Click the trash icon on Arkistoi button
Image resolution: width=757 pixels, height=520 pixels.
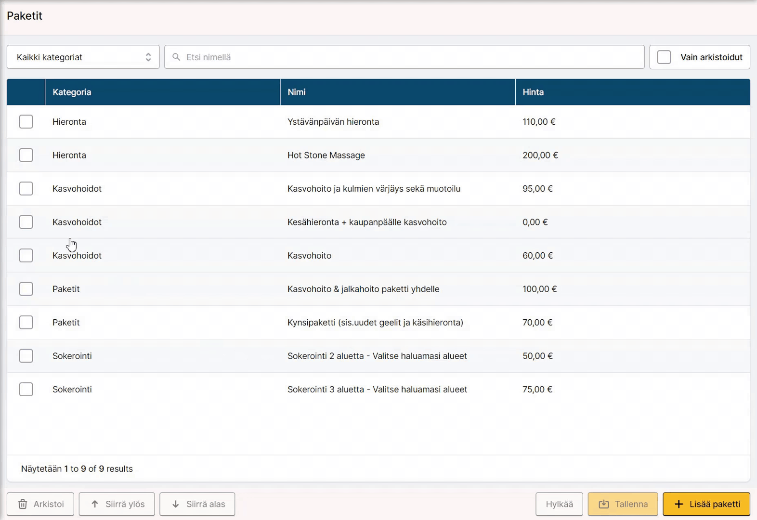click(23, 504)
